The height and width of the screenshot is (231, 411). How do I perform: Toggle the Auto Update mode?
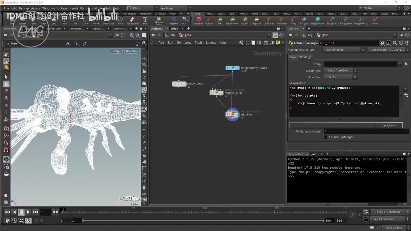pos(394,228)
